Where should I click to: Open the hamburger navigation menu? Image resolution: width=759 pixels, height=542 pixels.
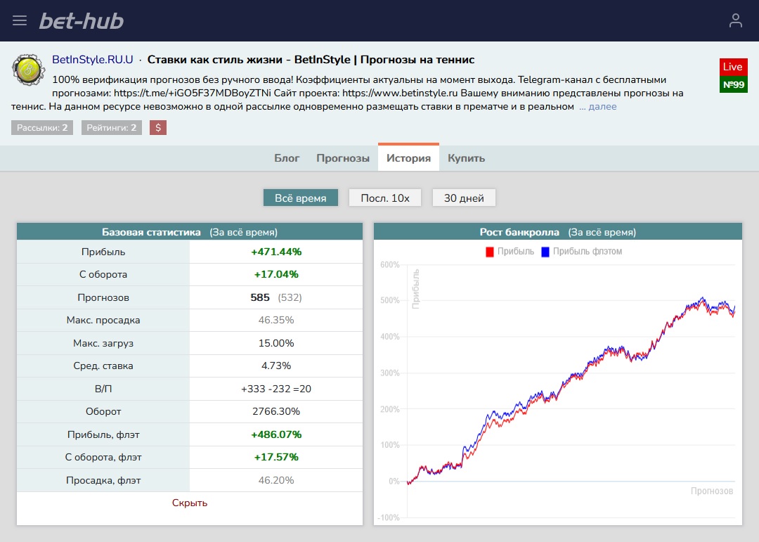coord(20,20)
